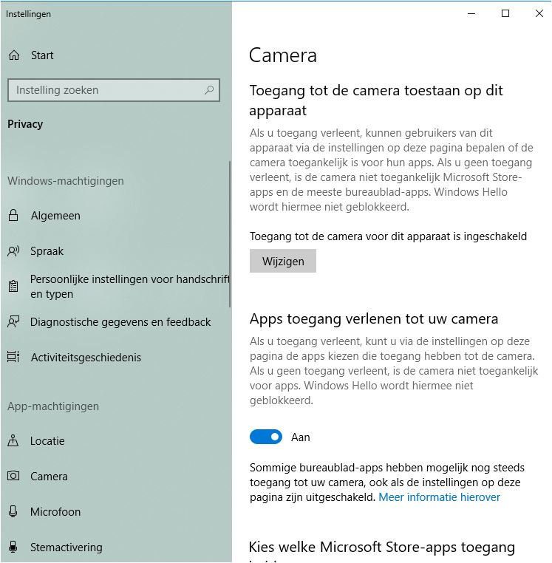Open the diagnostics feedback icon

[x=13, y=321]
